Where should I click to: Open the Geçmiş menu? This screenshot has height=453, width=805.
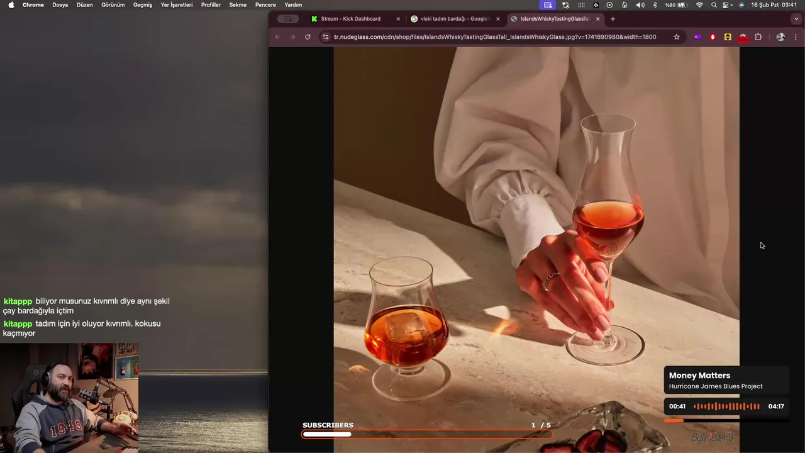point(143,4)
